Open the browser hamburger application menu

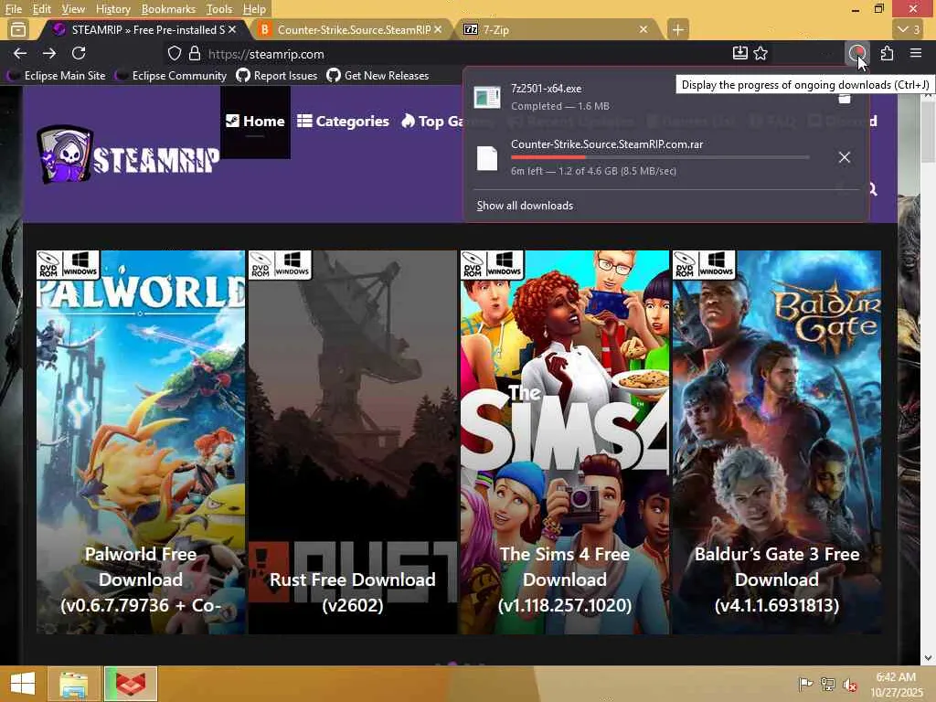tap(916, 53)
